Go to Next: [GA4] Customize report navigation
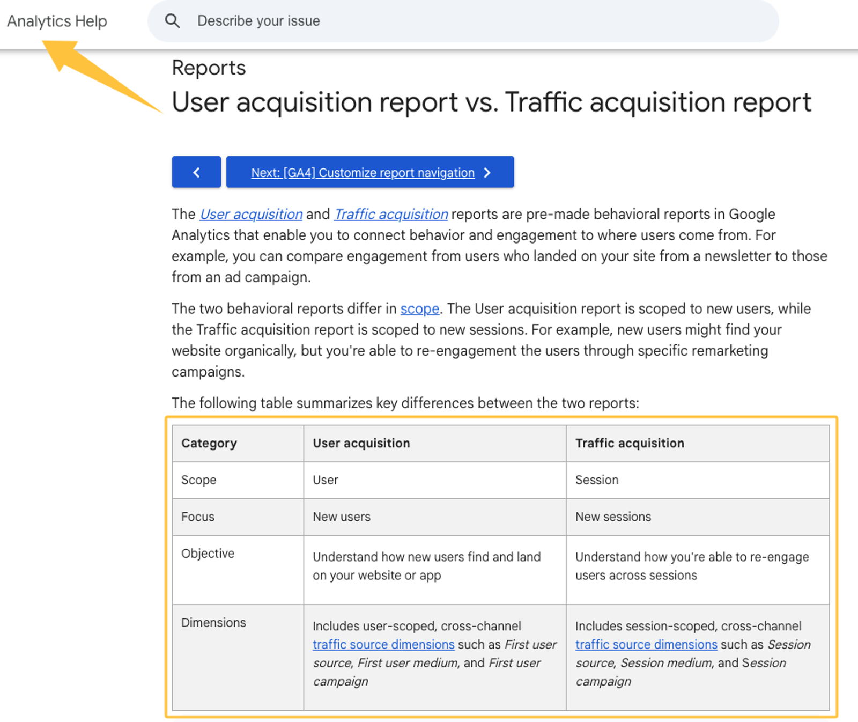This screenshot has height=722, width=858. tap(370, 172)
